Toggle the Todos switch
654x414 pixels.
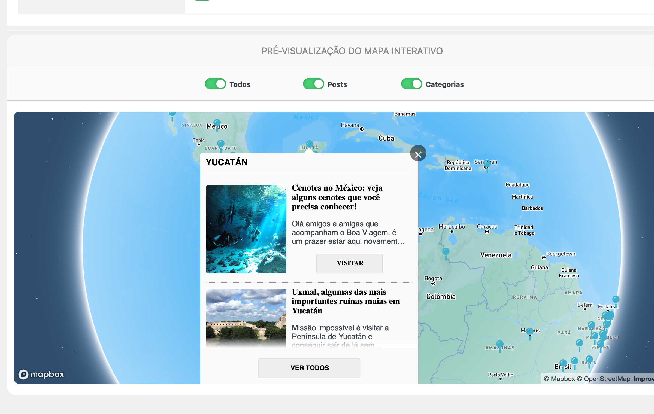click(x=215, y=84)
